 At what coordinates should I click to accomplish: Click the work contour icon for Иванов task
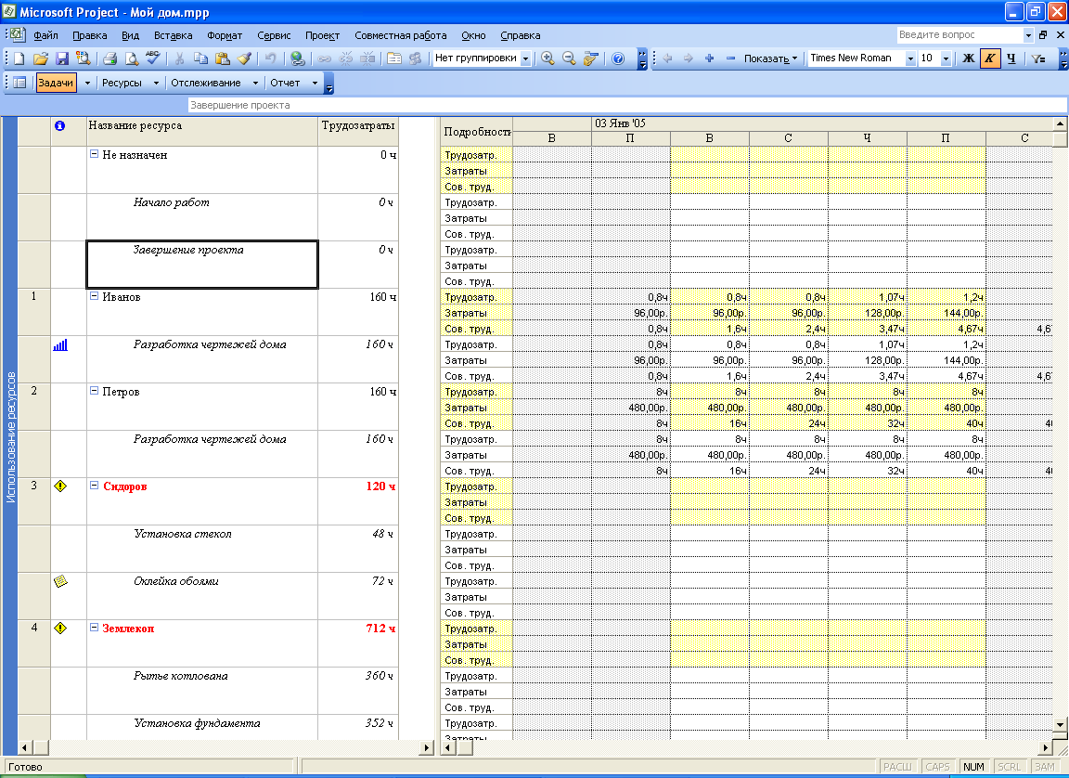tap(60, 345)
